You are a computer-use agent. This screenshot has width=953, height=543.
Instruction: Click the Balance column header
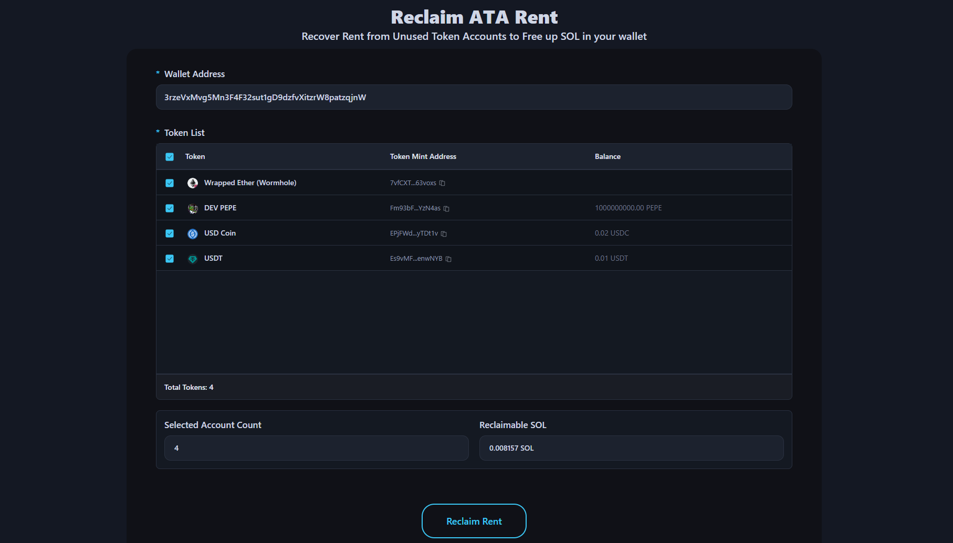(x=608, y=156)
